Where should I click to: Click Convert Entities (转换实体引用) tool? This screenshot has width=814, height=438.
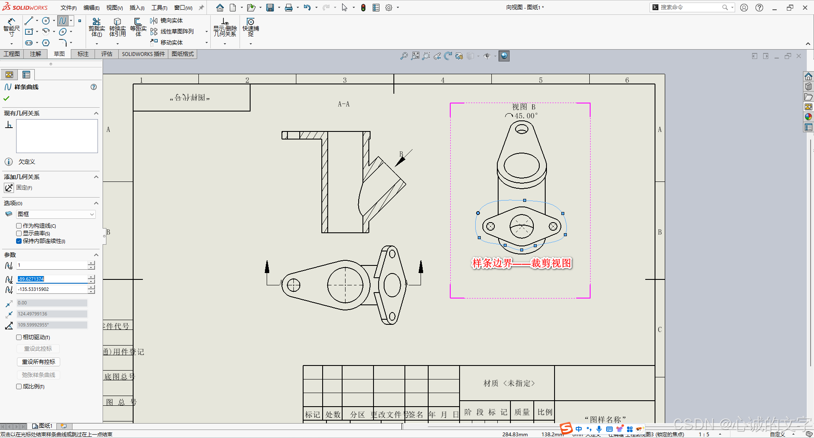coord(117,28)
